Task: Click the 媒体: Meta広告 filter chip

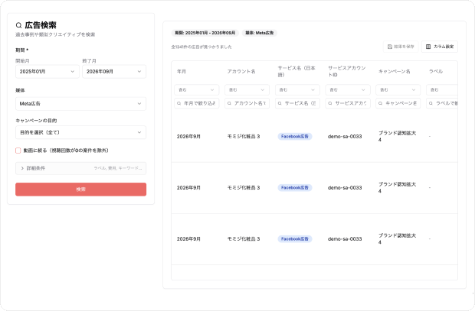Action: pos(260,33)
